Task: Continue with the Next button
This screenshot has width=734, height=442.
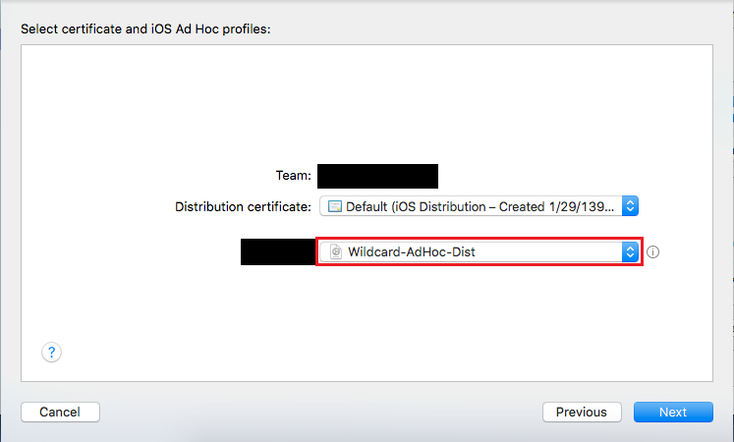Action: tap(673, 413)
